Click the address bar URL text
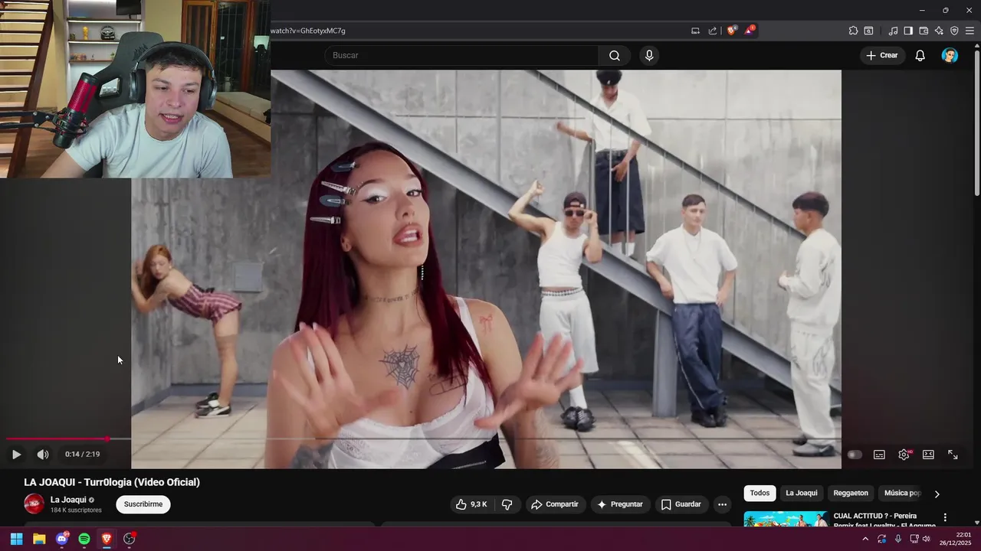The height and width of the screenshot is (551, 981). coord(308,31)
